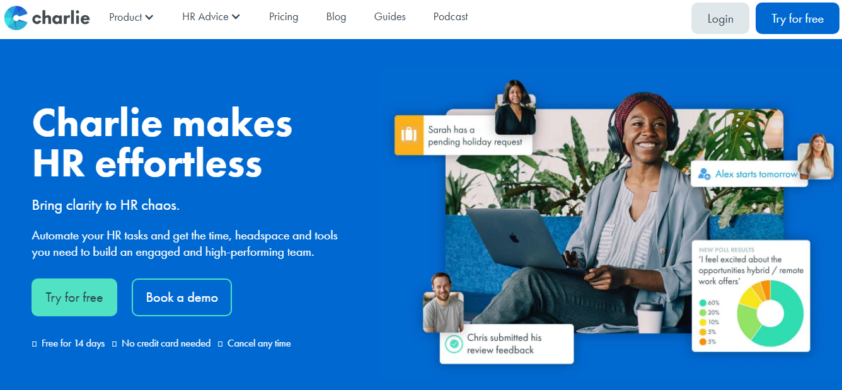Click the green checkmark review feedback icon
Screen dimensions: 842x390
(454, 344)
